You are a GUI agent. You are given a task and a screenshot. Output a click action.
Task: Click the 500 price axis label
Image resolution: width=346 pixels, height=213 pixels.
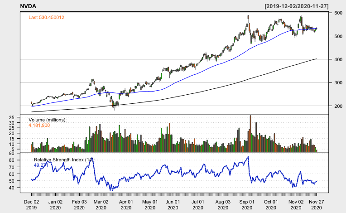(338, 36)
